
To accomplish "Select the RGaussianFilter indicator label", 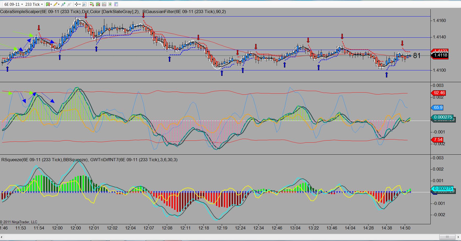I will (184, 12).
